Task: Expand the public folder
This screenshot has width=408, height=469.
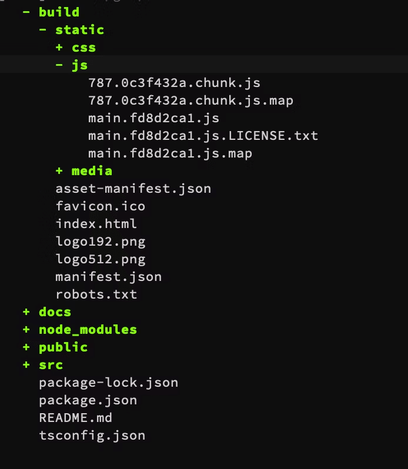Action: (26, 347)
